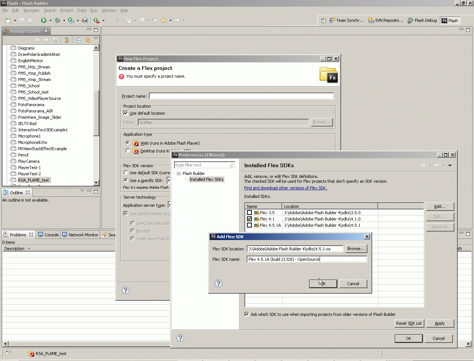Open the Debug button dropdown arrow

coord(64,21)
